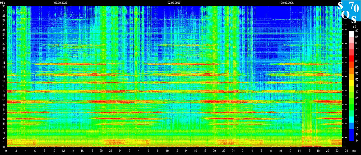Click the 60 value on the dB scale
The height and width of the screenshot is (155, 361).
357,67
